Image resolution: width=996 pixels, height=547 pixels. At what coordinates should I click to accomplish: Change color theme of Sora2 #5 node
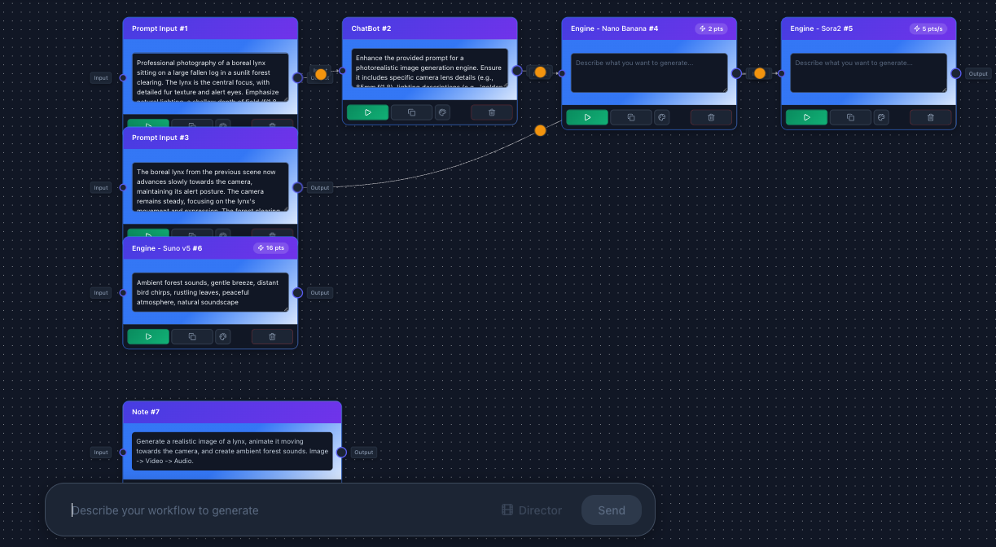(881, 117)
